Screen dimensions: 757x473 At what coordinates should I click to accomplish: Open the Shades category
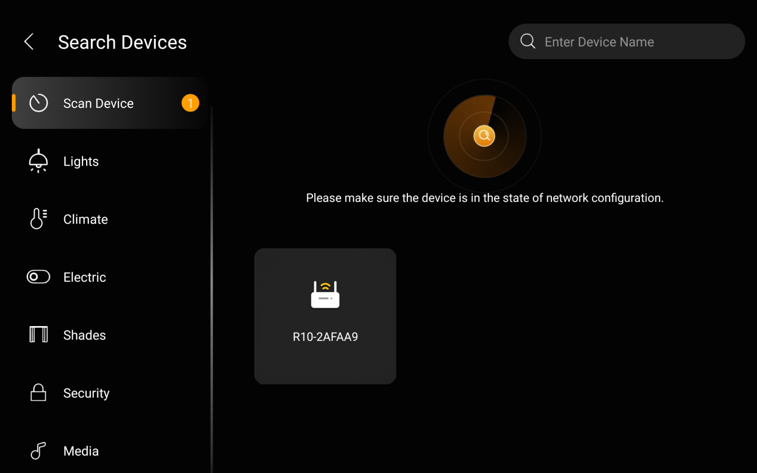point(109,335)
